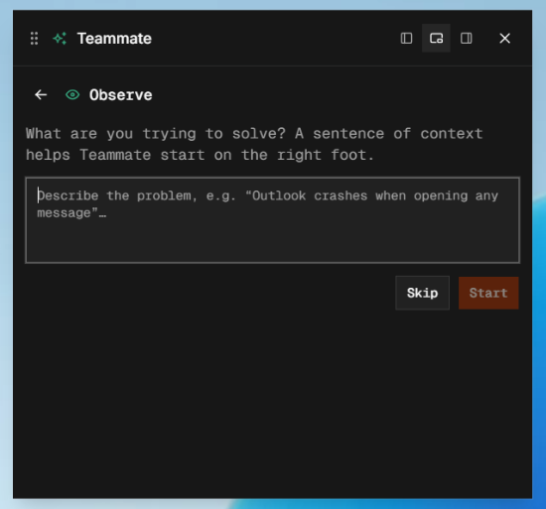This screenshot has height=509, width=546.
Task: Click the Teammate sparkle logo icon
Action: point(60,39)
